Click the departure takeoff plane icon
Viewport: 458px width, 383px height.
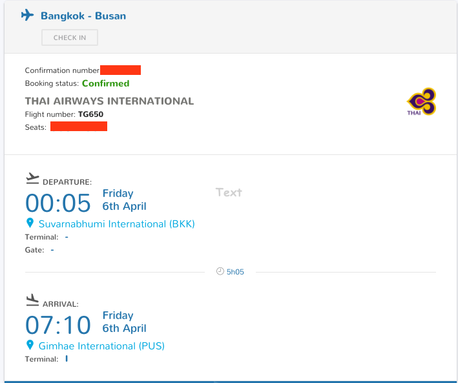[32, 178]
